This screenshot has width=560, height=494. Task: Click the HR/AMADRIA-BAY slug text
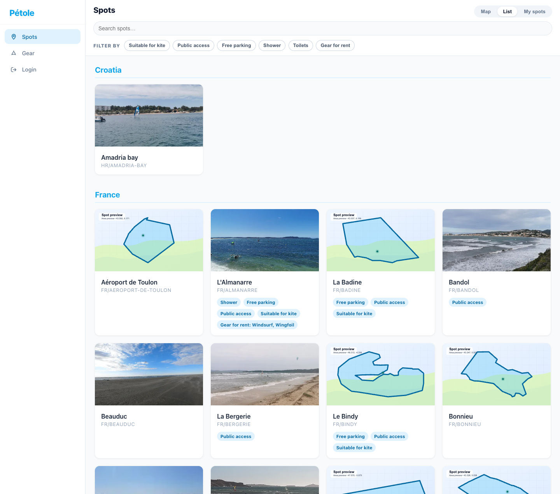[x=124, y=166]
